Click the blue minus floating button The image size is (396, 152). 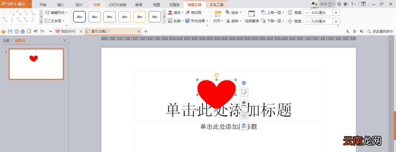[x=244, y=83]
